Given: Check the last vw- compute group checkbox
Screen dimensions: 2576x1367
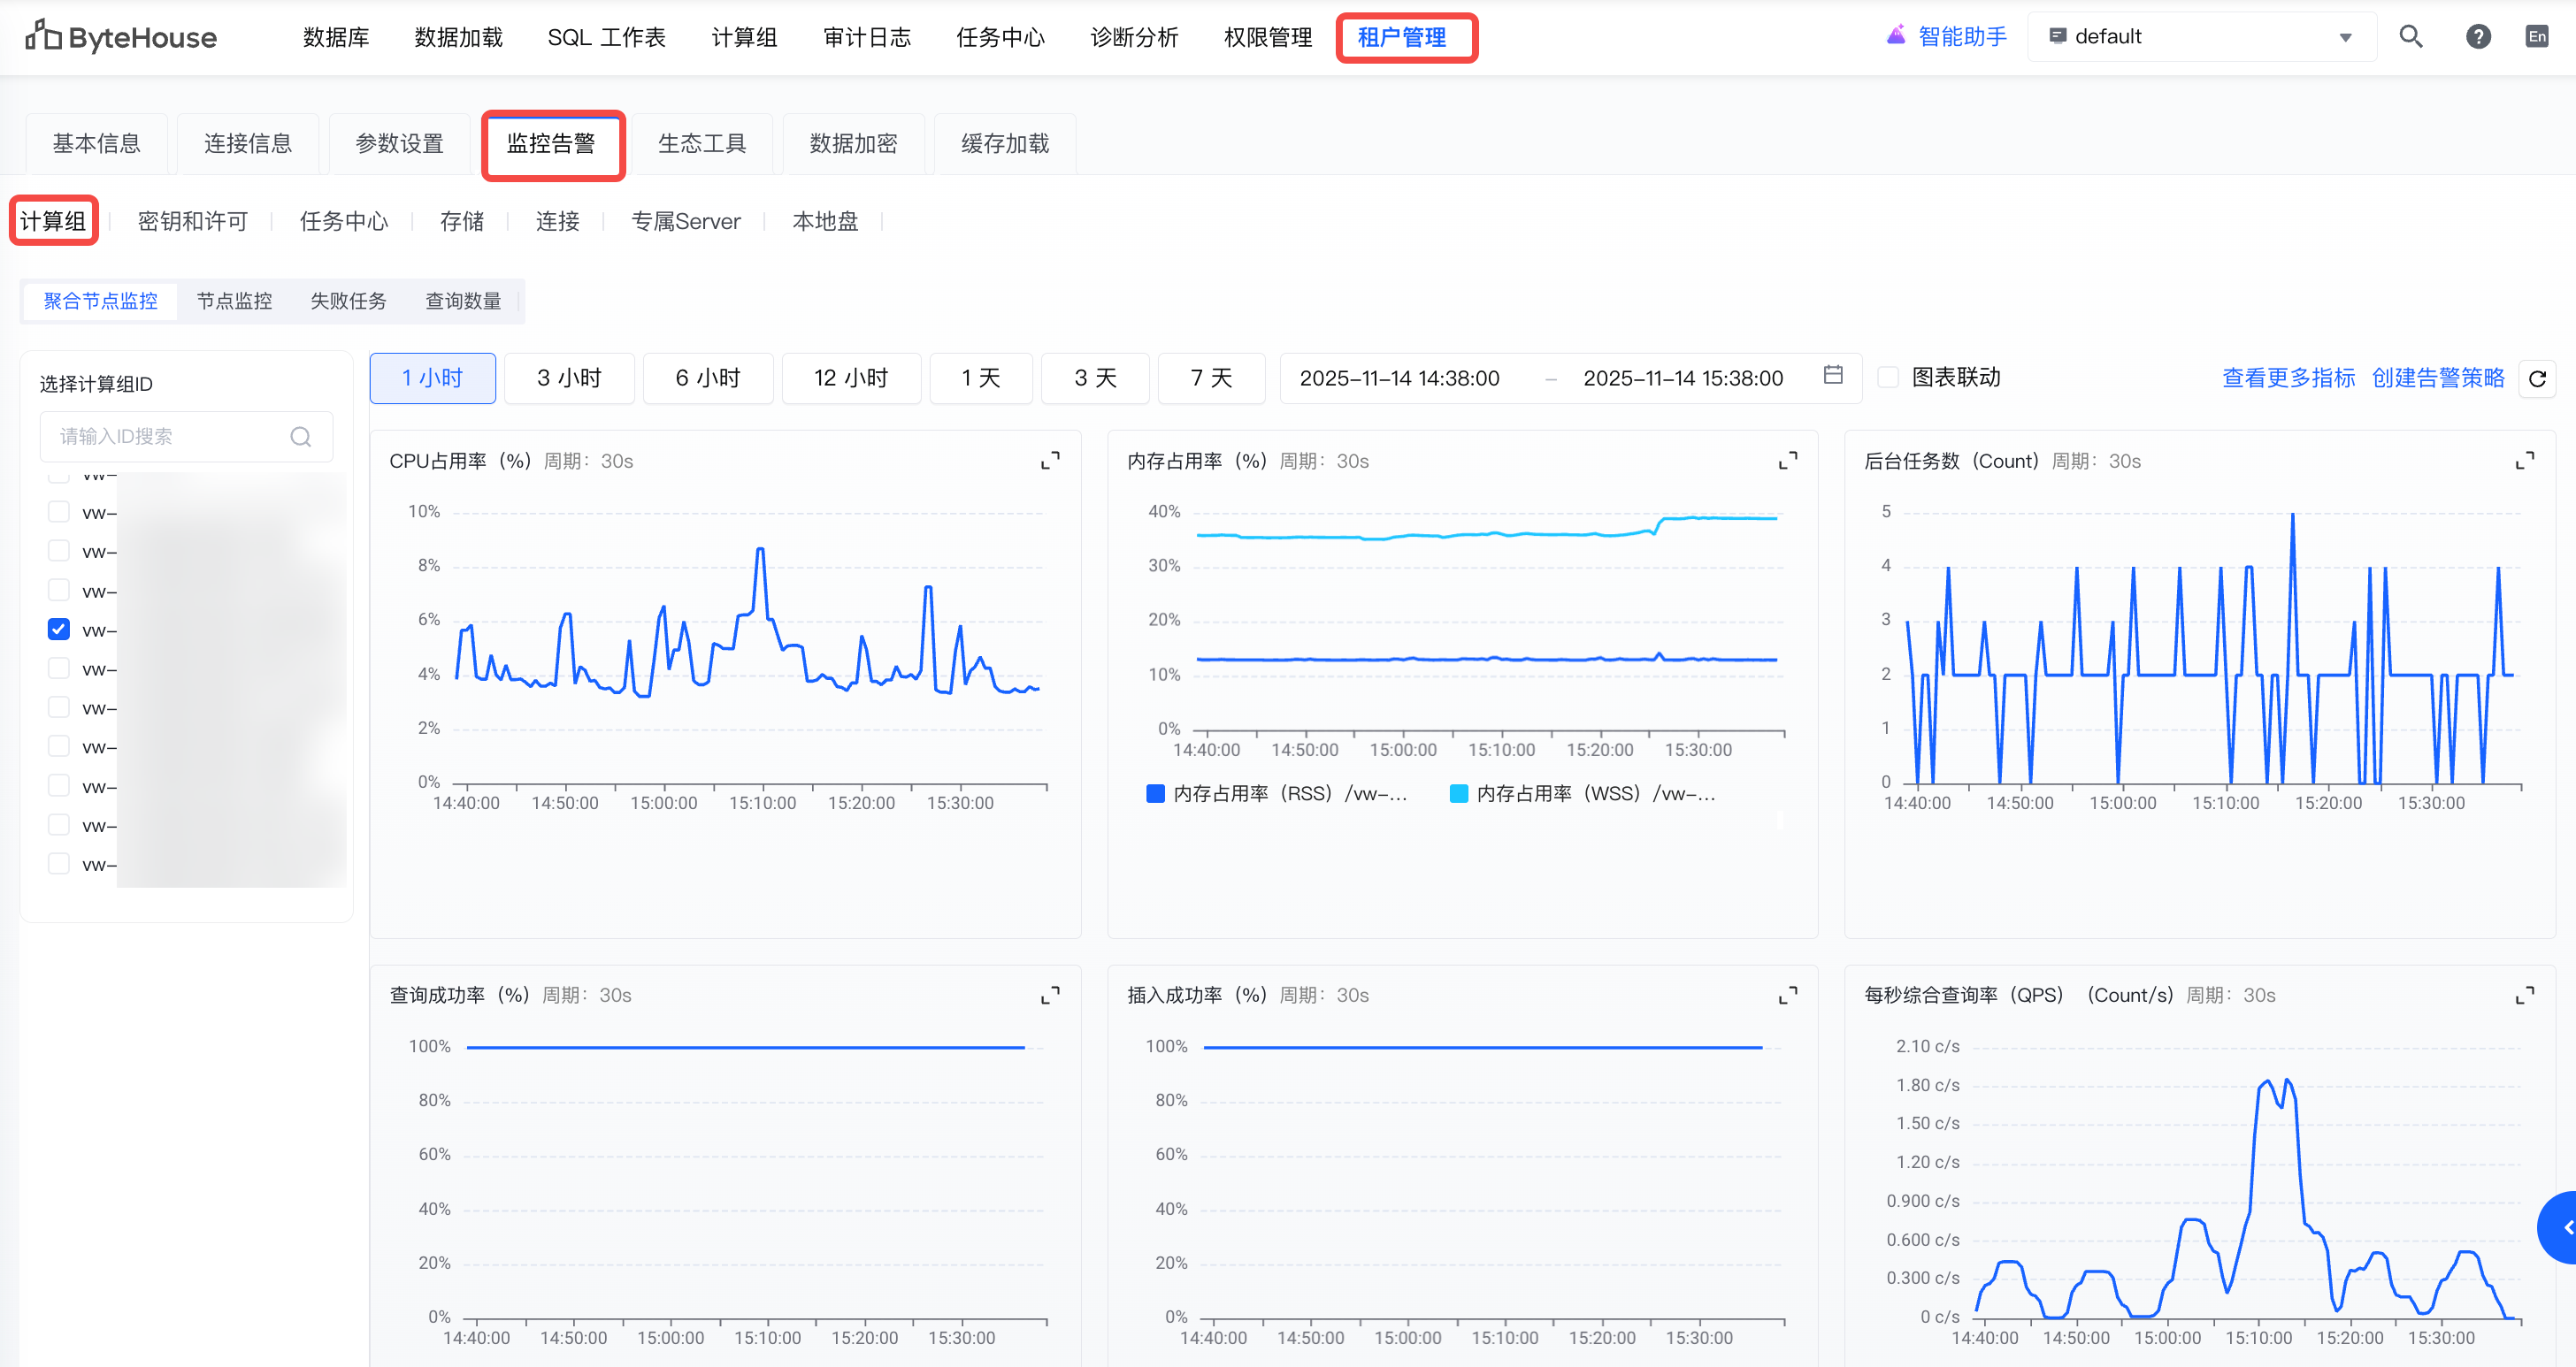Looking at the screenshot, I should tap(59, 865).
